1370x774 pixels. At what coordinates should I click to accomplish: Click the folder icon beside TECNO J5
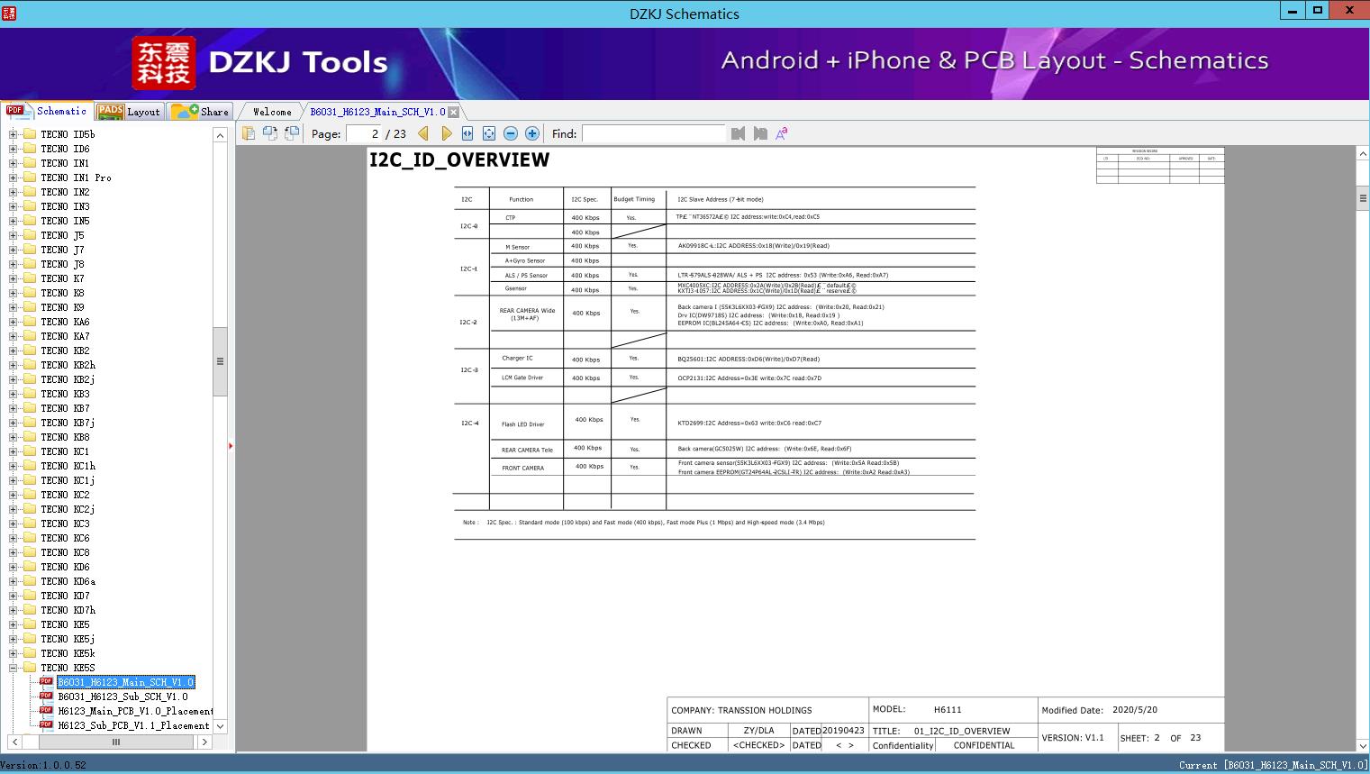[30, 235]
